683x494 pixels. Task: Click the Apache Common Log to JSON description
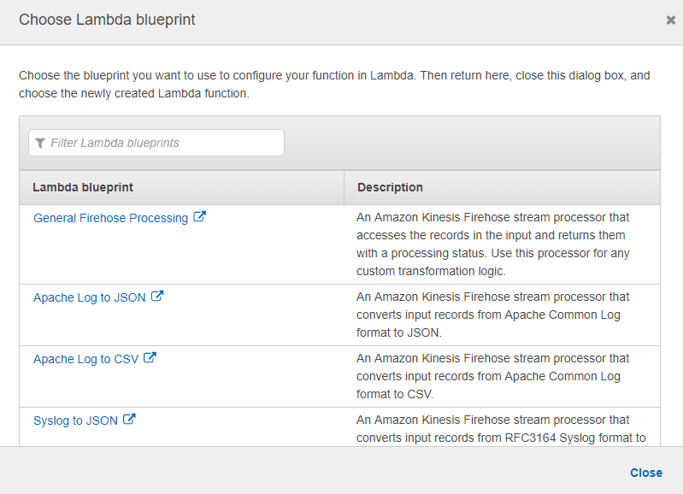point(492,315)
